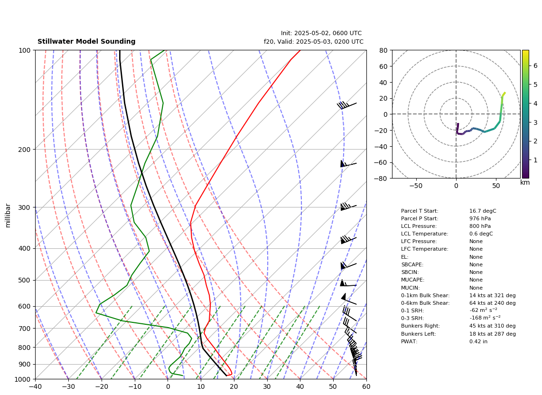The height and width of the screenshot is (395, 542).
Task: Click the skew-T -40 temperature tick label
Action: tap(35, 386)
